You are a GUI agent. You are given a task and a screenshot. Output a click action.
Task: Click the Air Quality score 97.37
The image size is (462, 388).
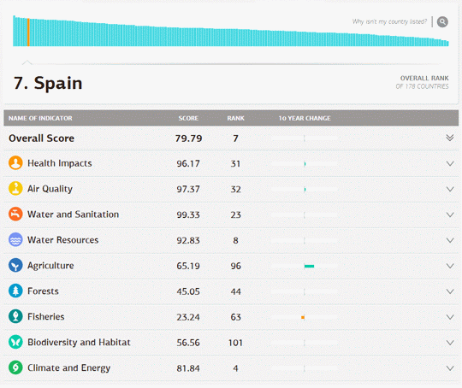click(x=188, y=189)
